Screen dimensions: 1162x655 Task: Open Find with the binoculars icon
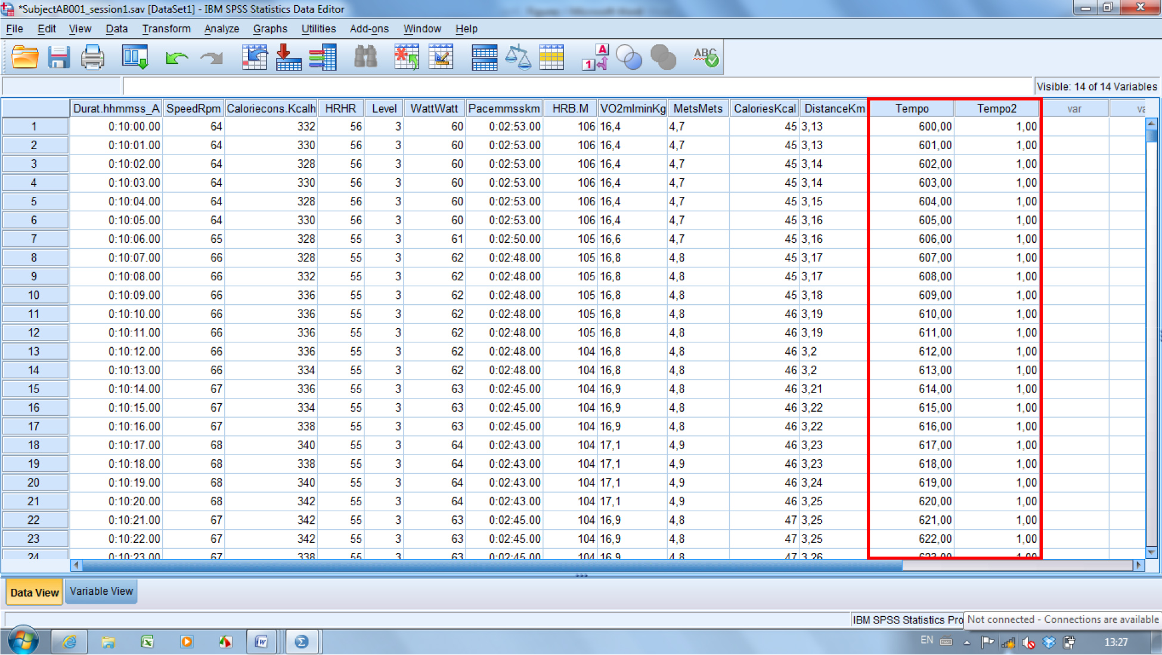tap(365, 57)
